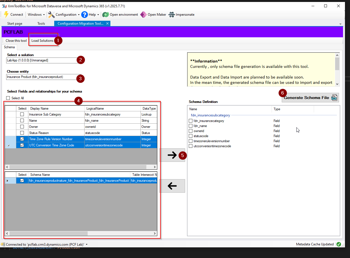Click the Connect lightning icon
This screenshot has width=350, height=258.
6,15
